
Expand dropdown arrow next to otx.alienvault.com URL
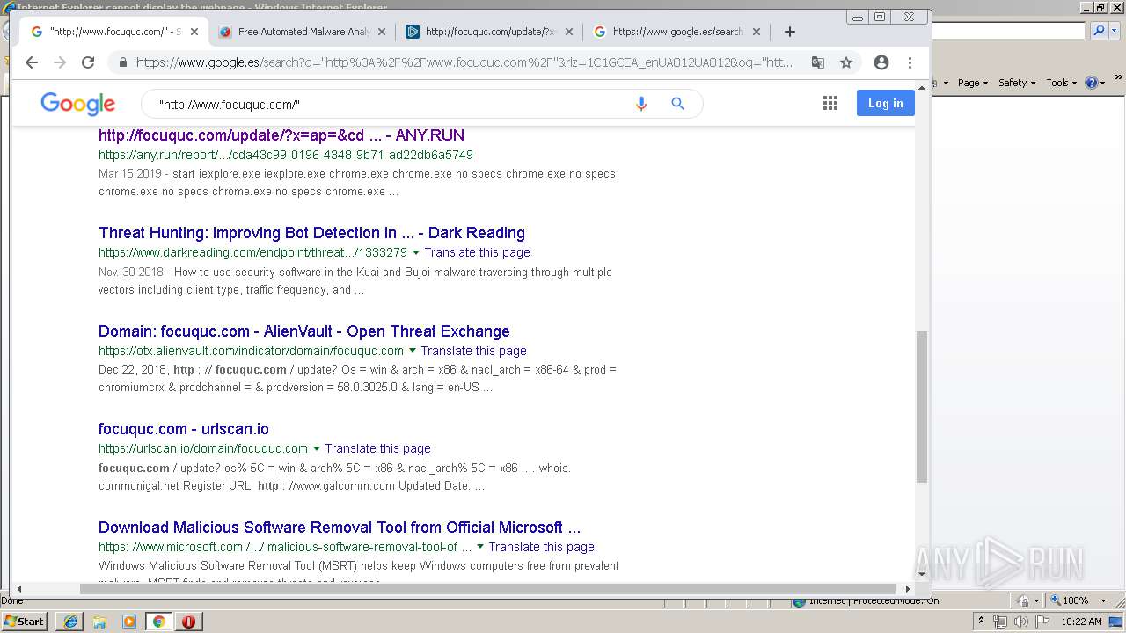coord(413,351)
